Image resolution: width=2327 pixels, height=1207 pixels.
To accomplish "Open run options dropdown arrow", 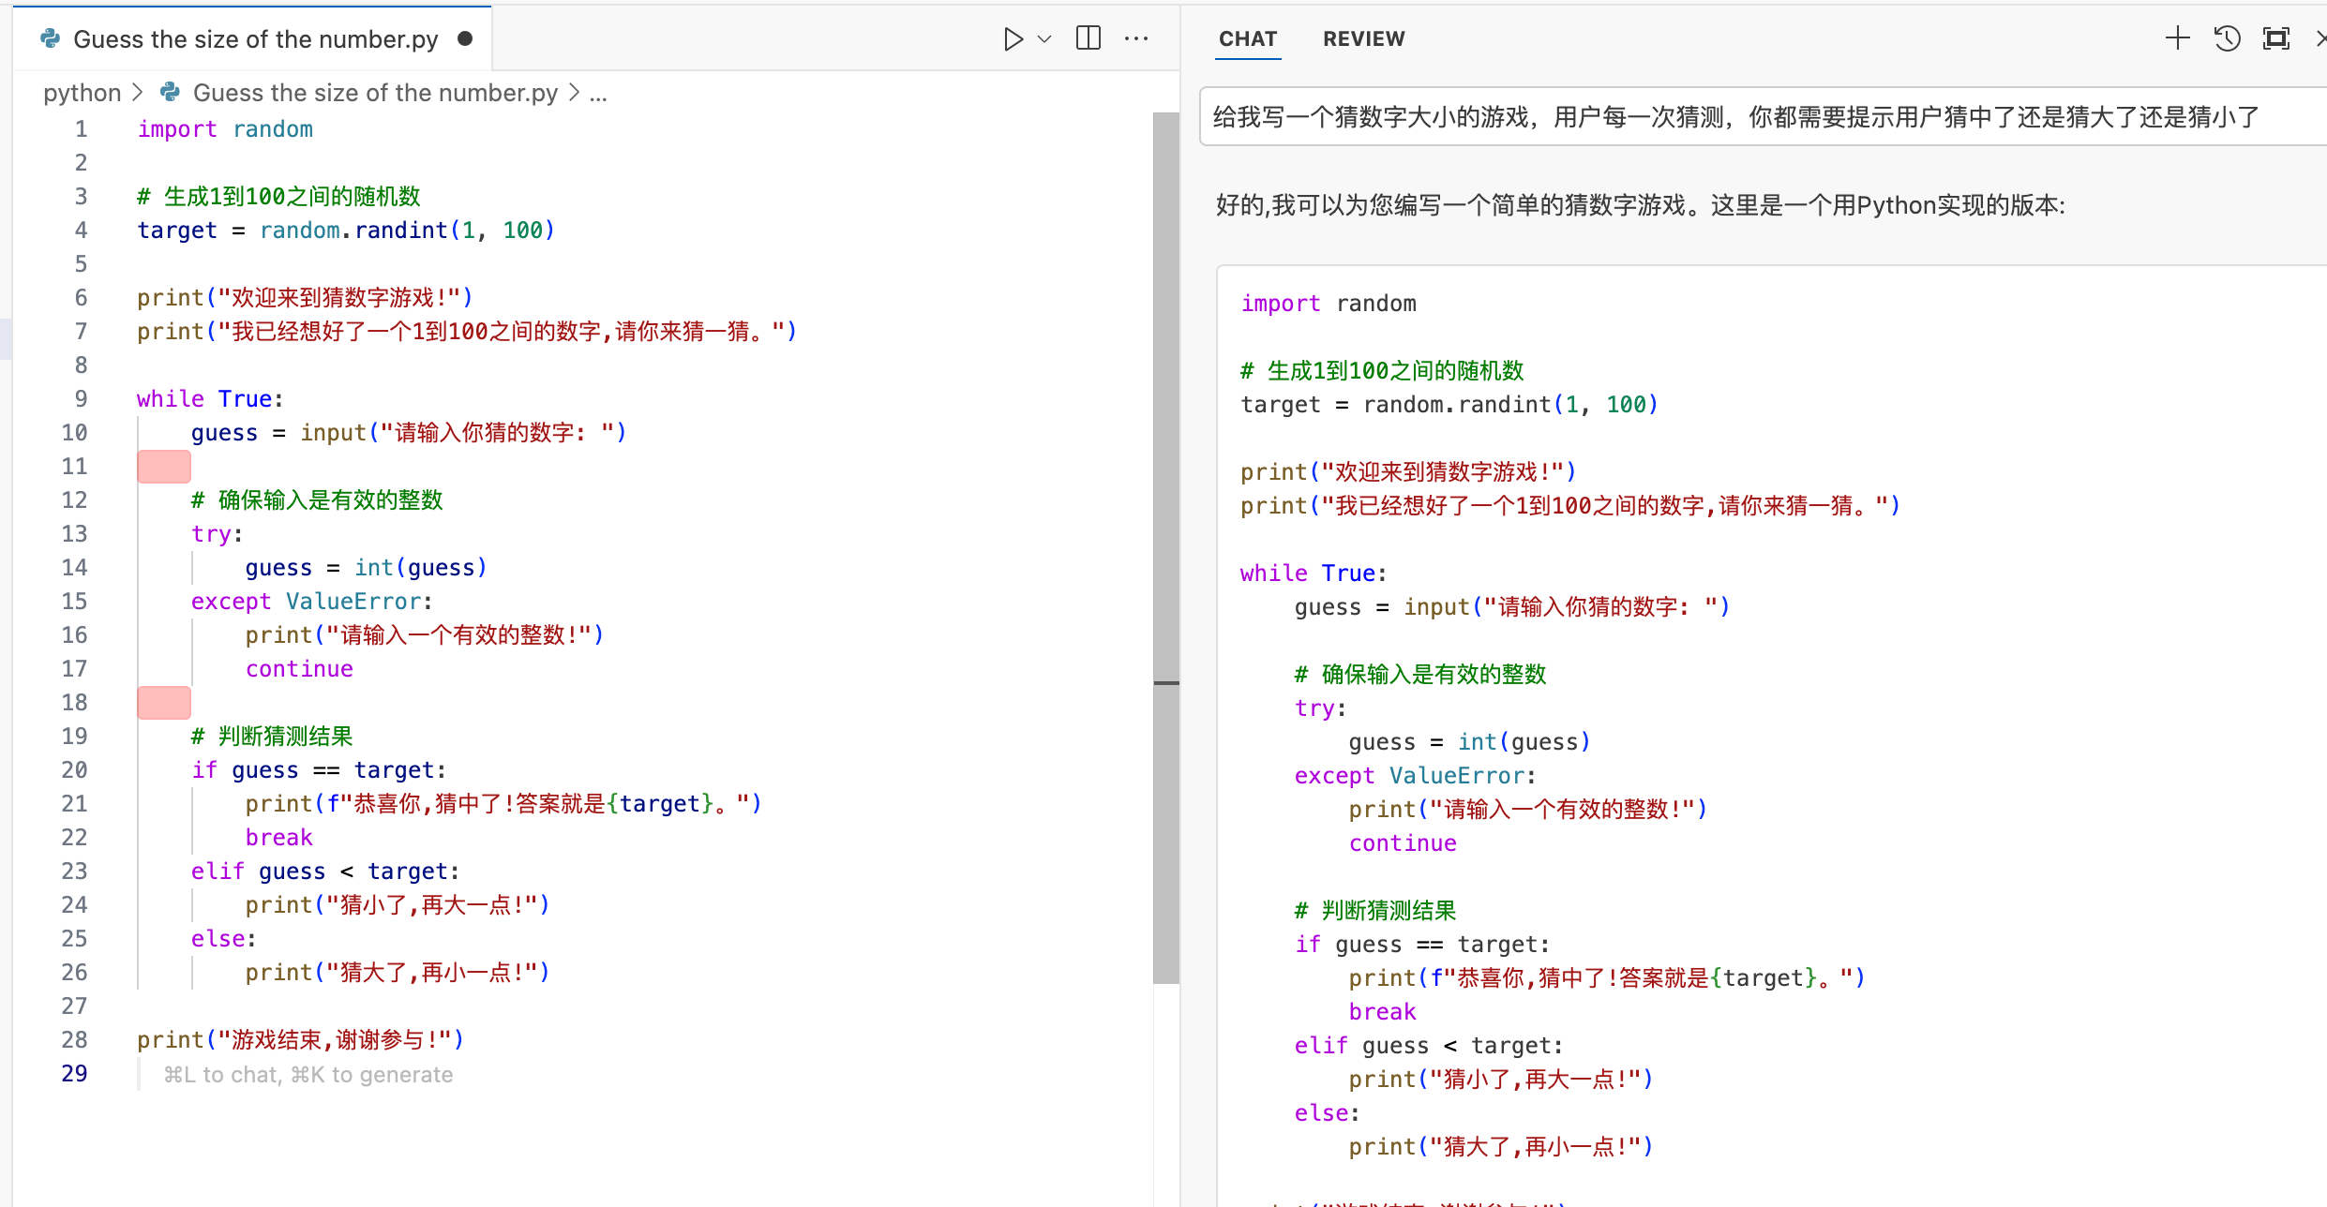I will (x=1044, y=39).
